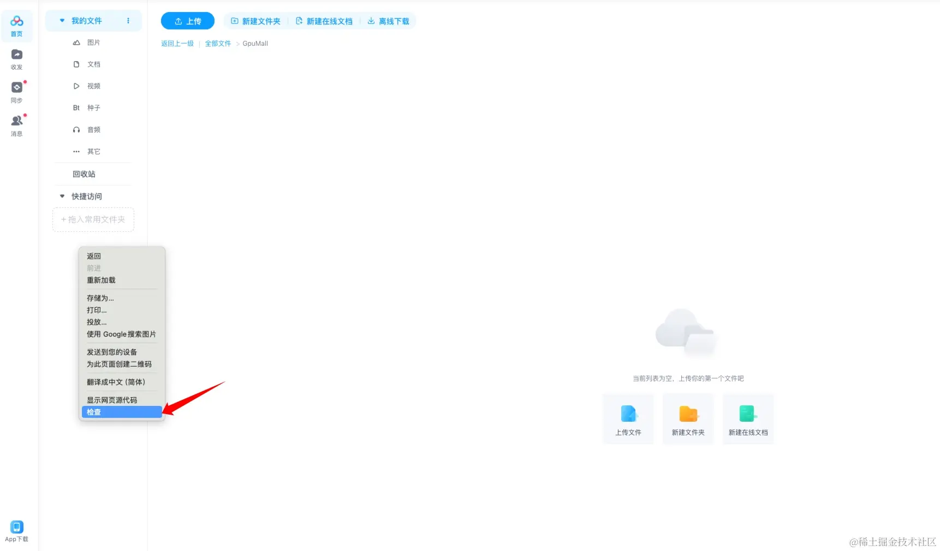
Task: Click the 返回上一级 link
Action: (x=177, y=44)
